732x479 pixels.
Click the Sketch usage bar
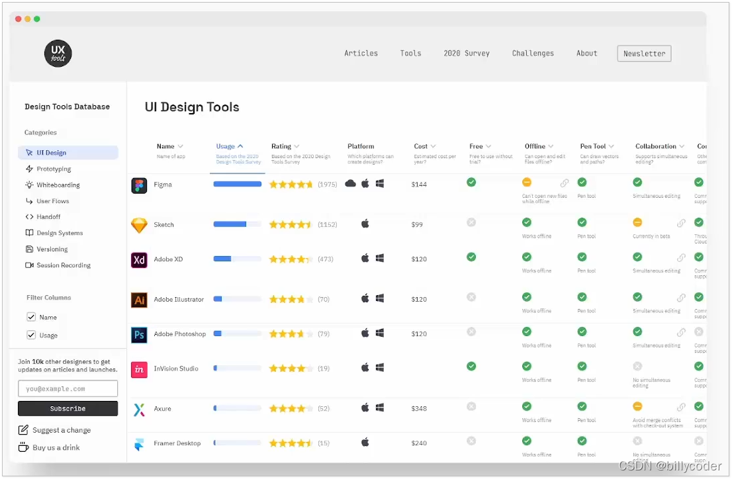[x=237, y=224]
